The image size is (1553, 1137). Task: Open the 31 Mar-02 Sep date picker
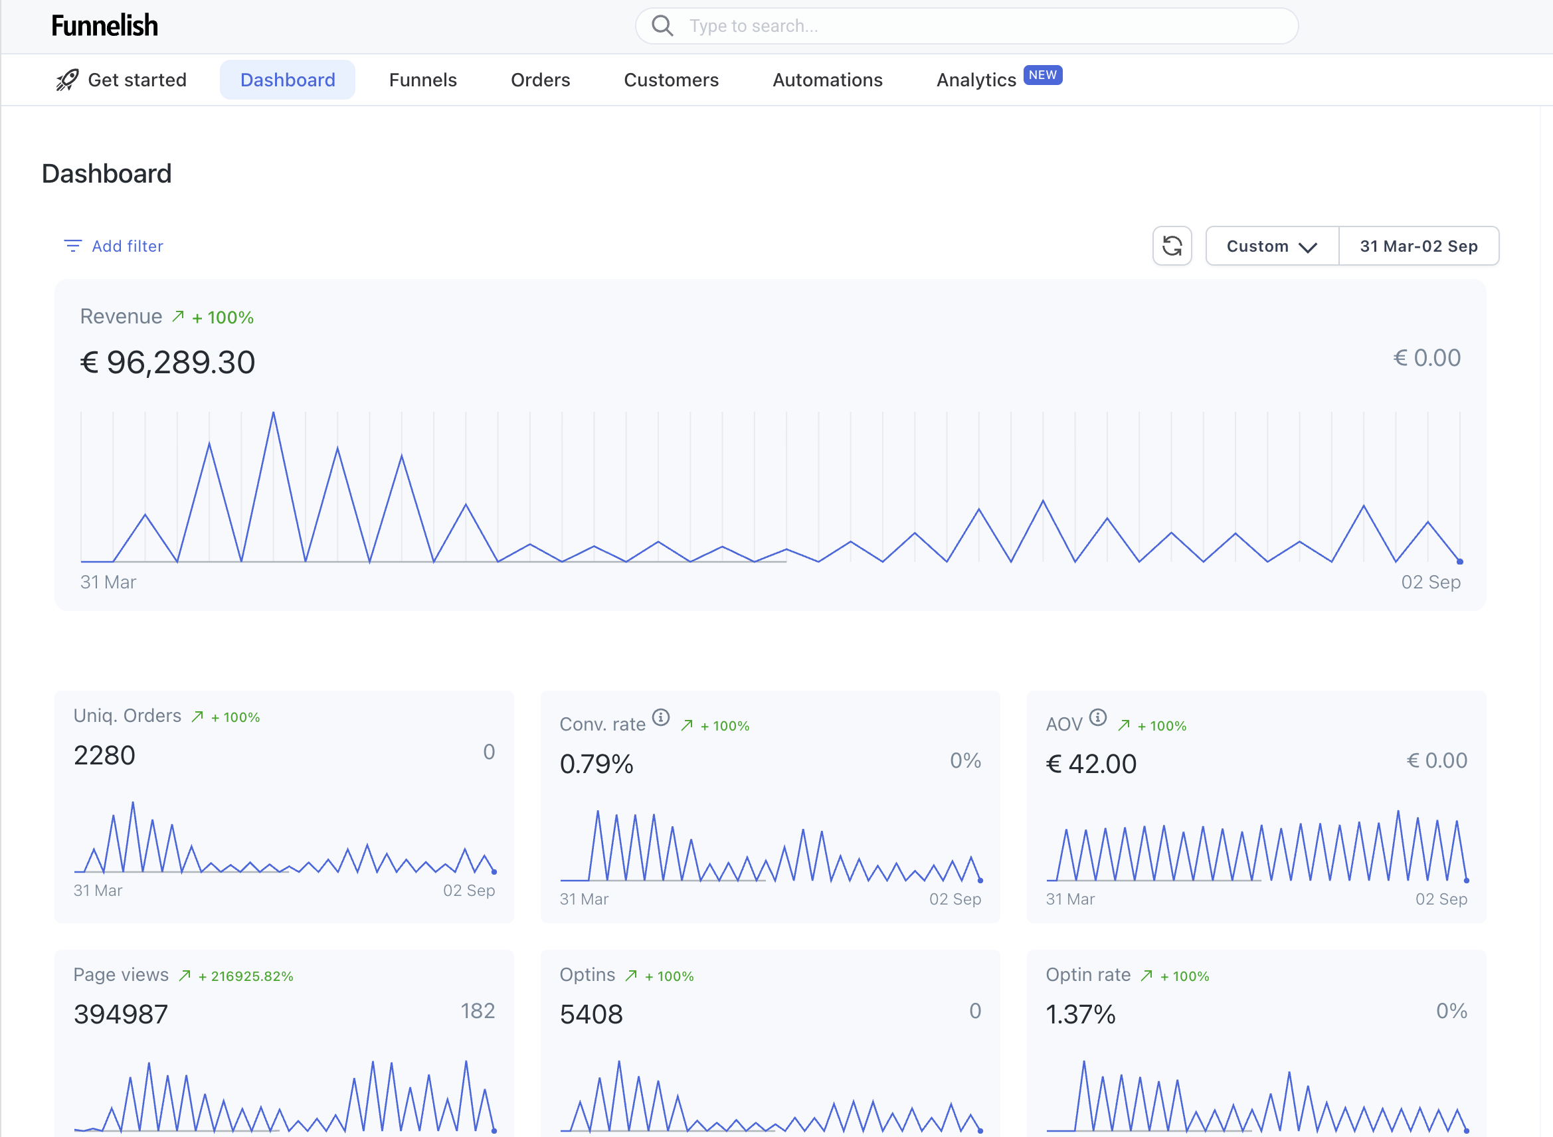[1418, 246]
